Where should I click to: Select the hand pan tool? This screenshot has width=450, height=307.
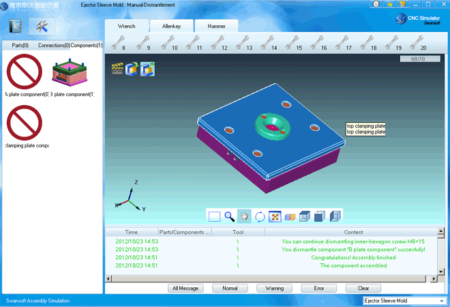(245, 216)
